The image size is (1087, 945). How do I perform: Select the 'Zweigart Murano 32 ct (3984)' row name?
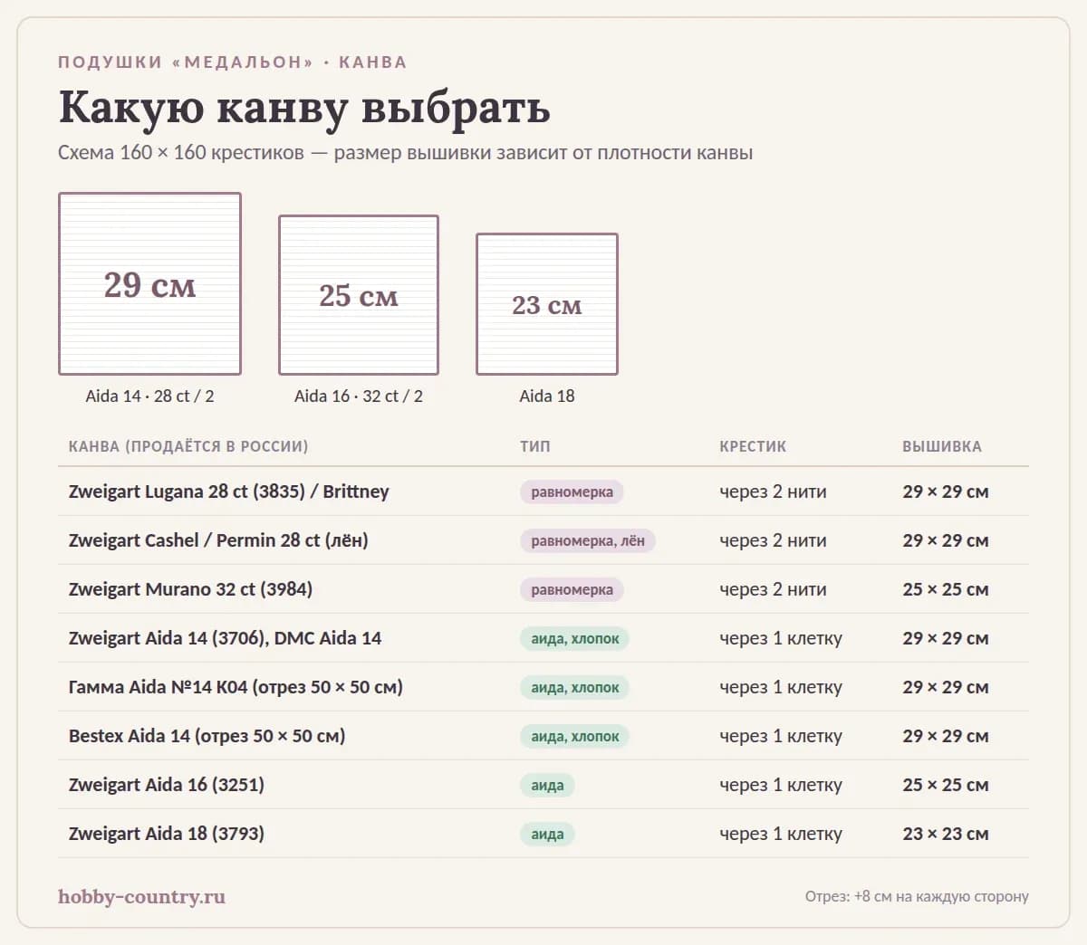(190, 589)
